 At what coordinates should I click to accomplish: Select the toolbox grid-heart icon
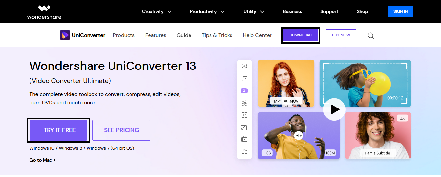point(244,151)
